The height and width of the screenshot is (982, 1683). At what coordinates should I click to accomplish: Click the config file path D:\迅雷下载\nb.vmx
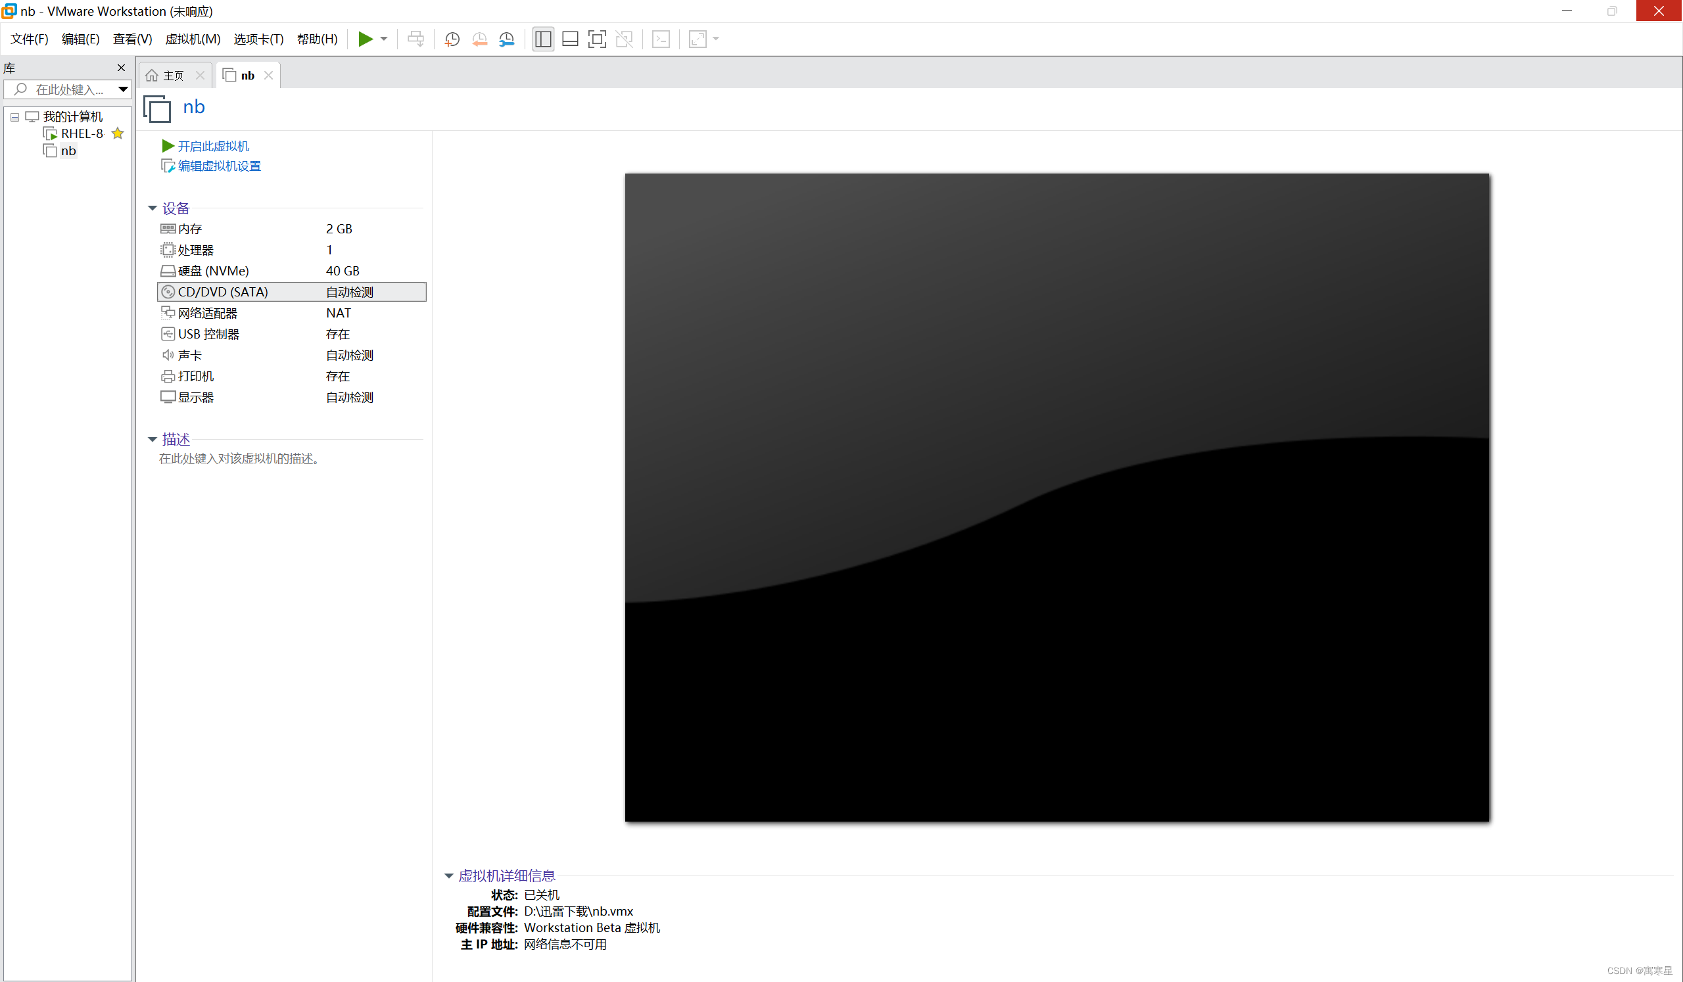pyautogui.click(x=579, y=911)
